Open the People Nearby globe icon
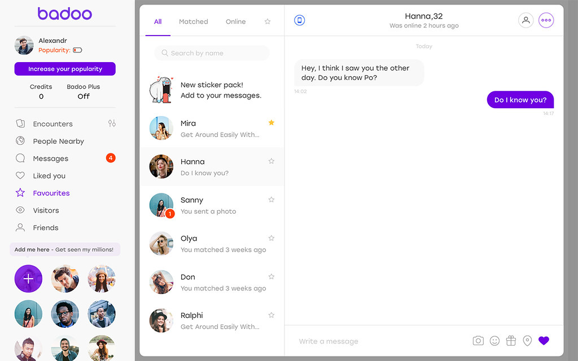The image size is (578, 361). tap(20, 140)
